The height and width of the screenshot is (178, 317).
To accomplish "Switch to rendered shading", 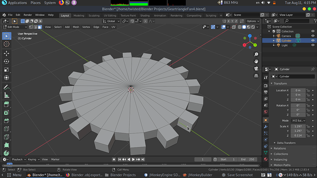I will (x=253, y=27).
